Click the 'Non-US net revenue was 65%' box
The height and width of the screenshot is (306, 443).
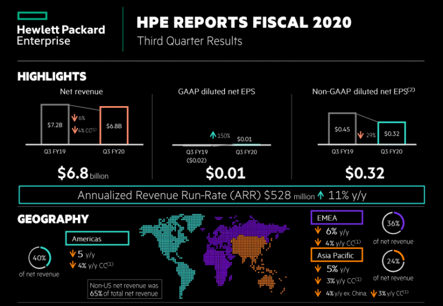tap(124, 289)
